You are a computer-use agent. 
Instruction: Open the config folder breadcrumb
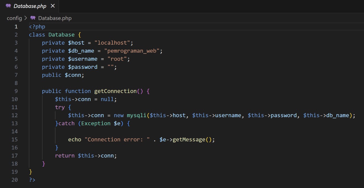click(14, 18)
